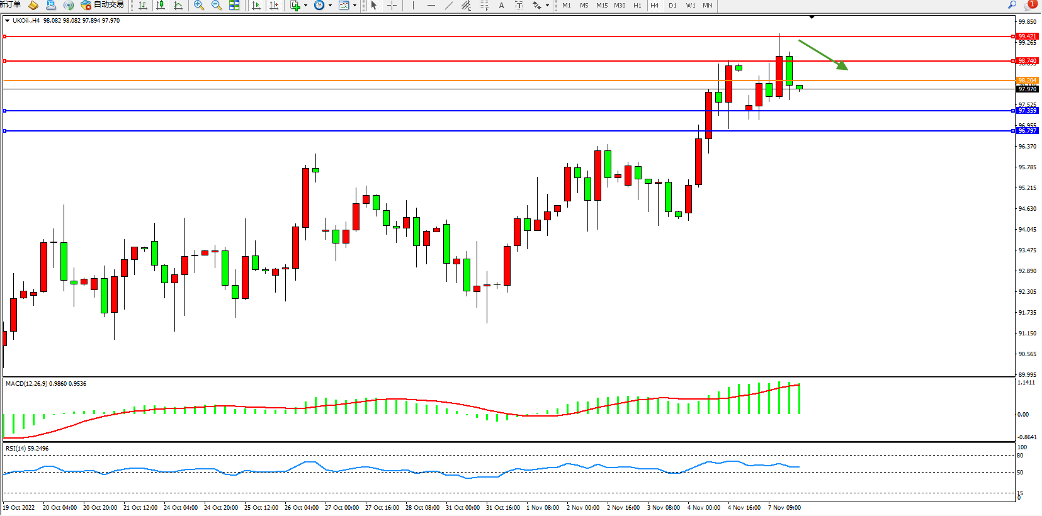
Task: Select the red 99.421 horizontal line label
Action: point(1027,36)
